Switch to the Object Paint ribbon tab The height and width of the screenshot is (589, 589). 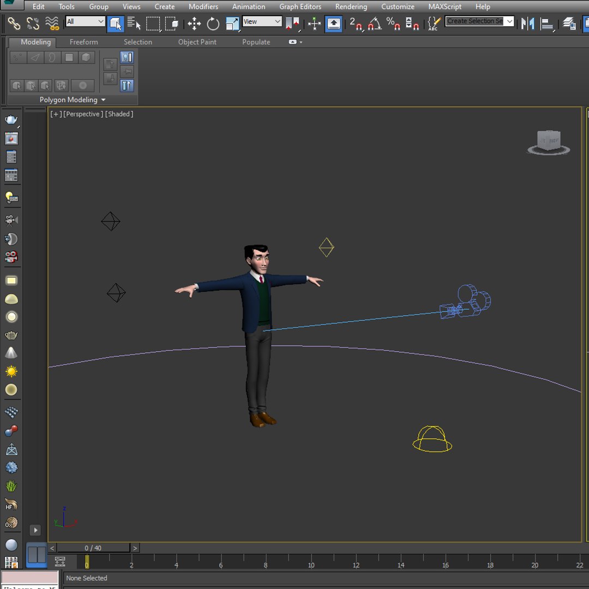point(197,42)
